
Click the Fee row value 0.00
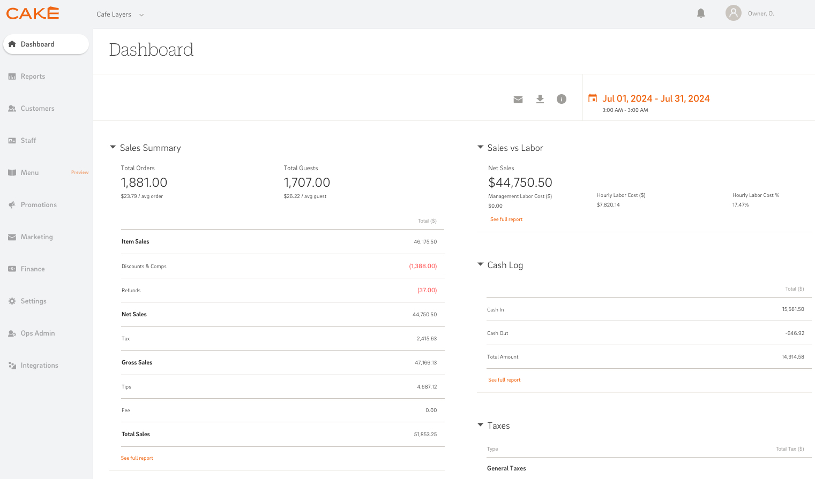[x=431, y=410]
